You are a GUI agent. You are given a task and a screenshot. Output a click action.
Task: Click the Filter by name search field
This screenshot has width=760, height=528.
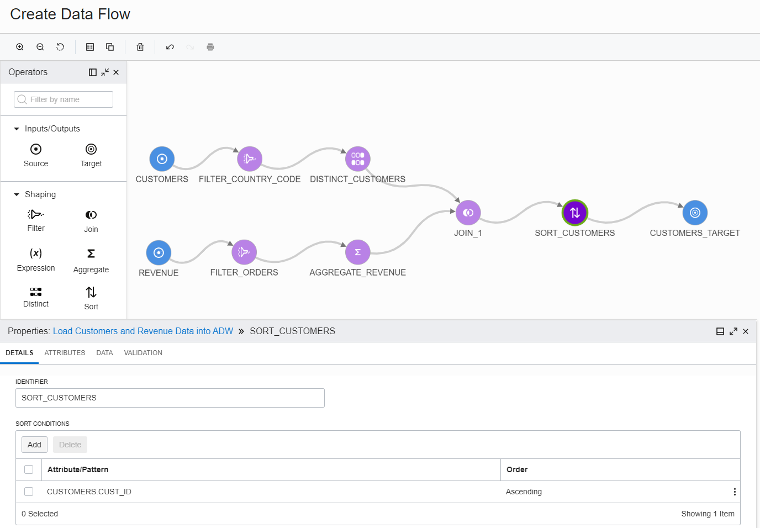(x=63, y=99)
